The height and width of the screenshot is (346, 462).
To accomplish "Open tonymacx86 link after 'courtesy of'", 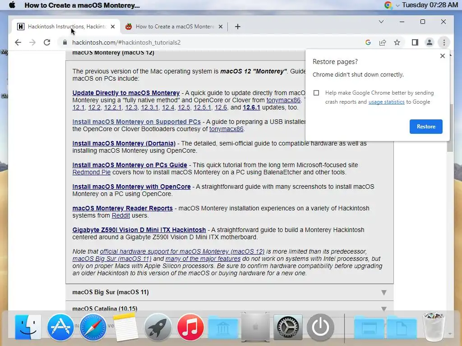I will [x=226, y=129].
